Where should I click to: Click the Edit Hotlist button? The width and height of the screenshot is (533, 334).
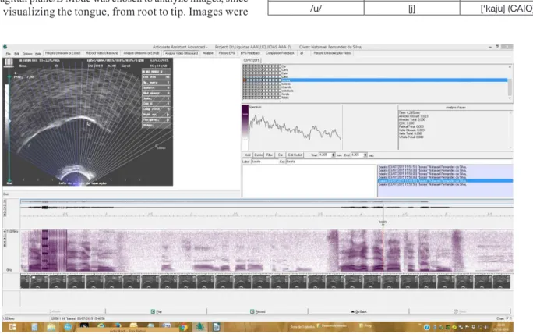pos(295,155)
